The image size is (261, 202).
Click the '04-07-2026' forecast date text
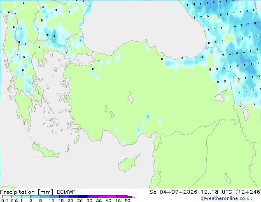click(178, 192)
